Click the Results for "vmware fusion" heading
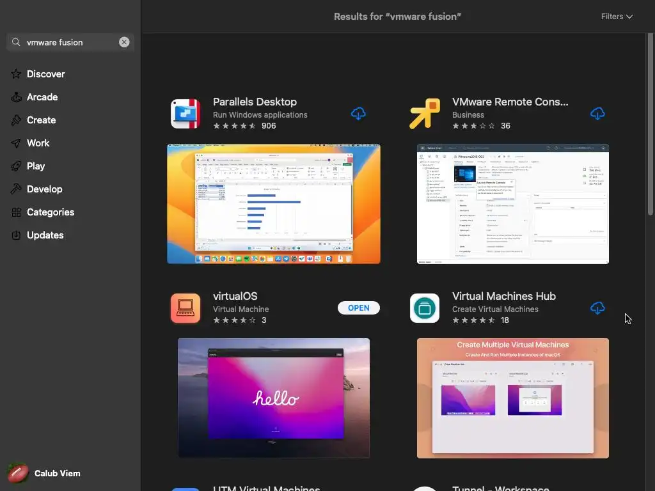This screenshot has width=655, height=491. coord(397,17)
